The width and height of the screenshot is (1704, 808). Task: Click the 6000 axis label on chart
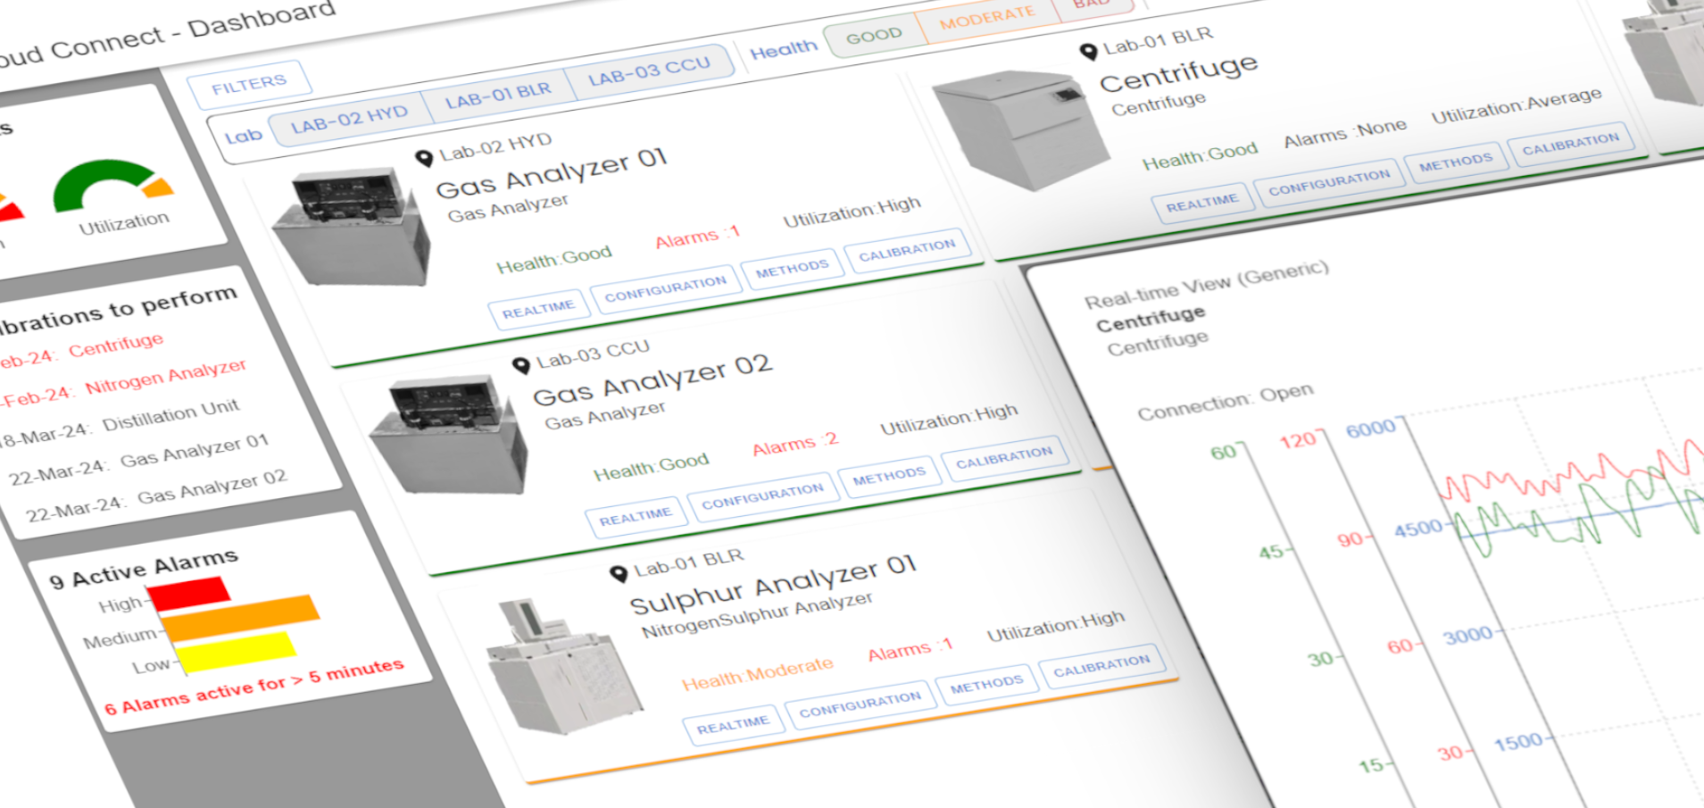click(x=1371, y=429)
